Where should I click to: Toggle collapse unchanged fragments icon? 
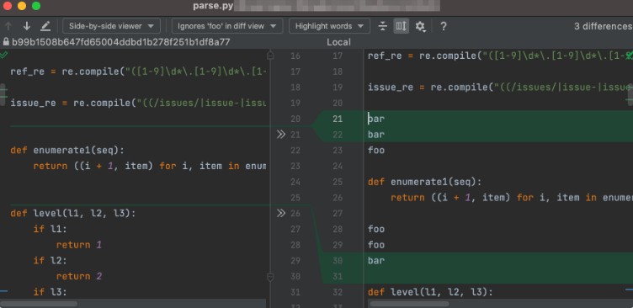(383, 26)
